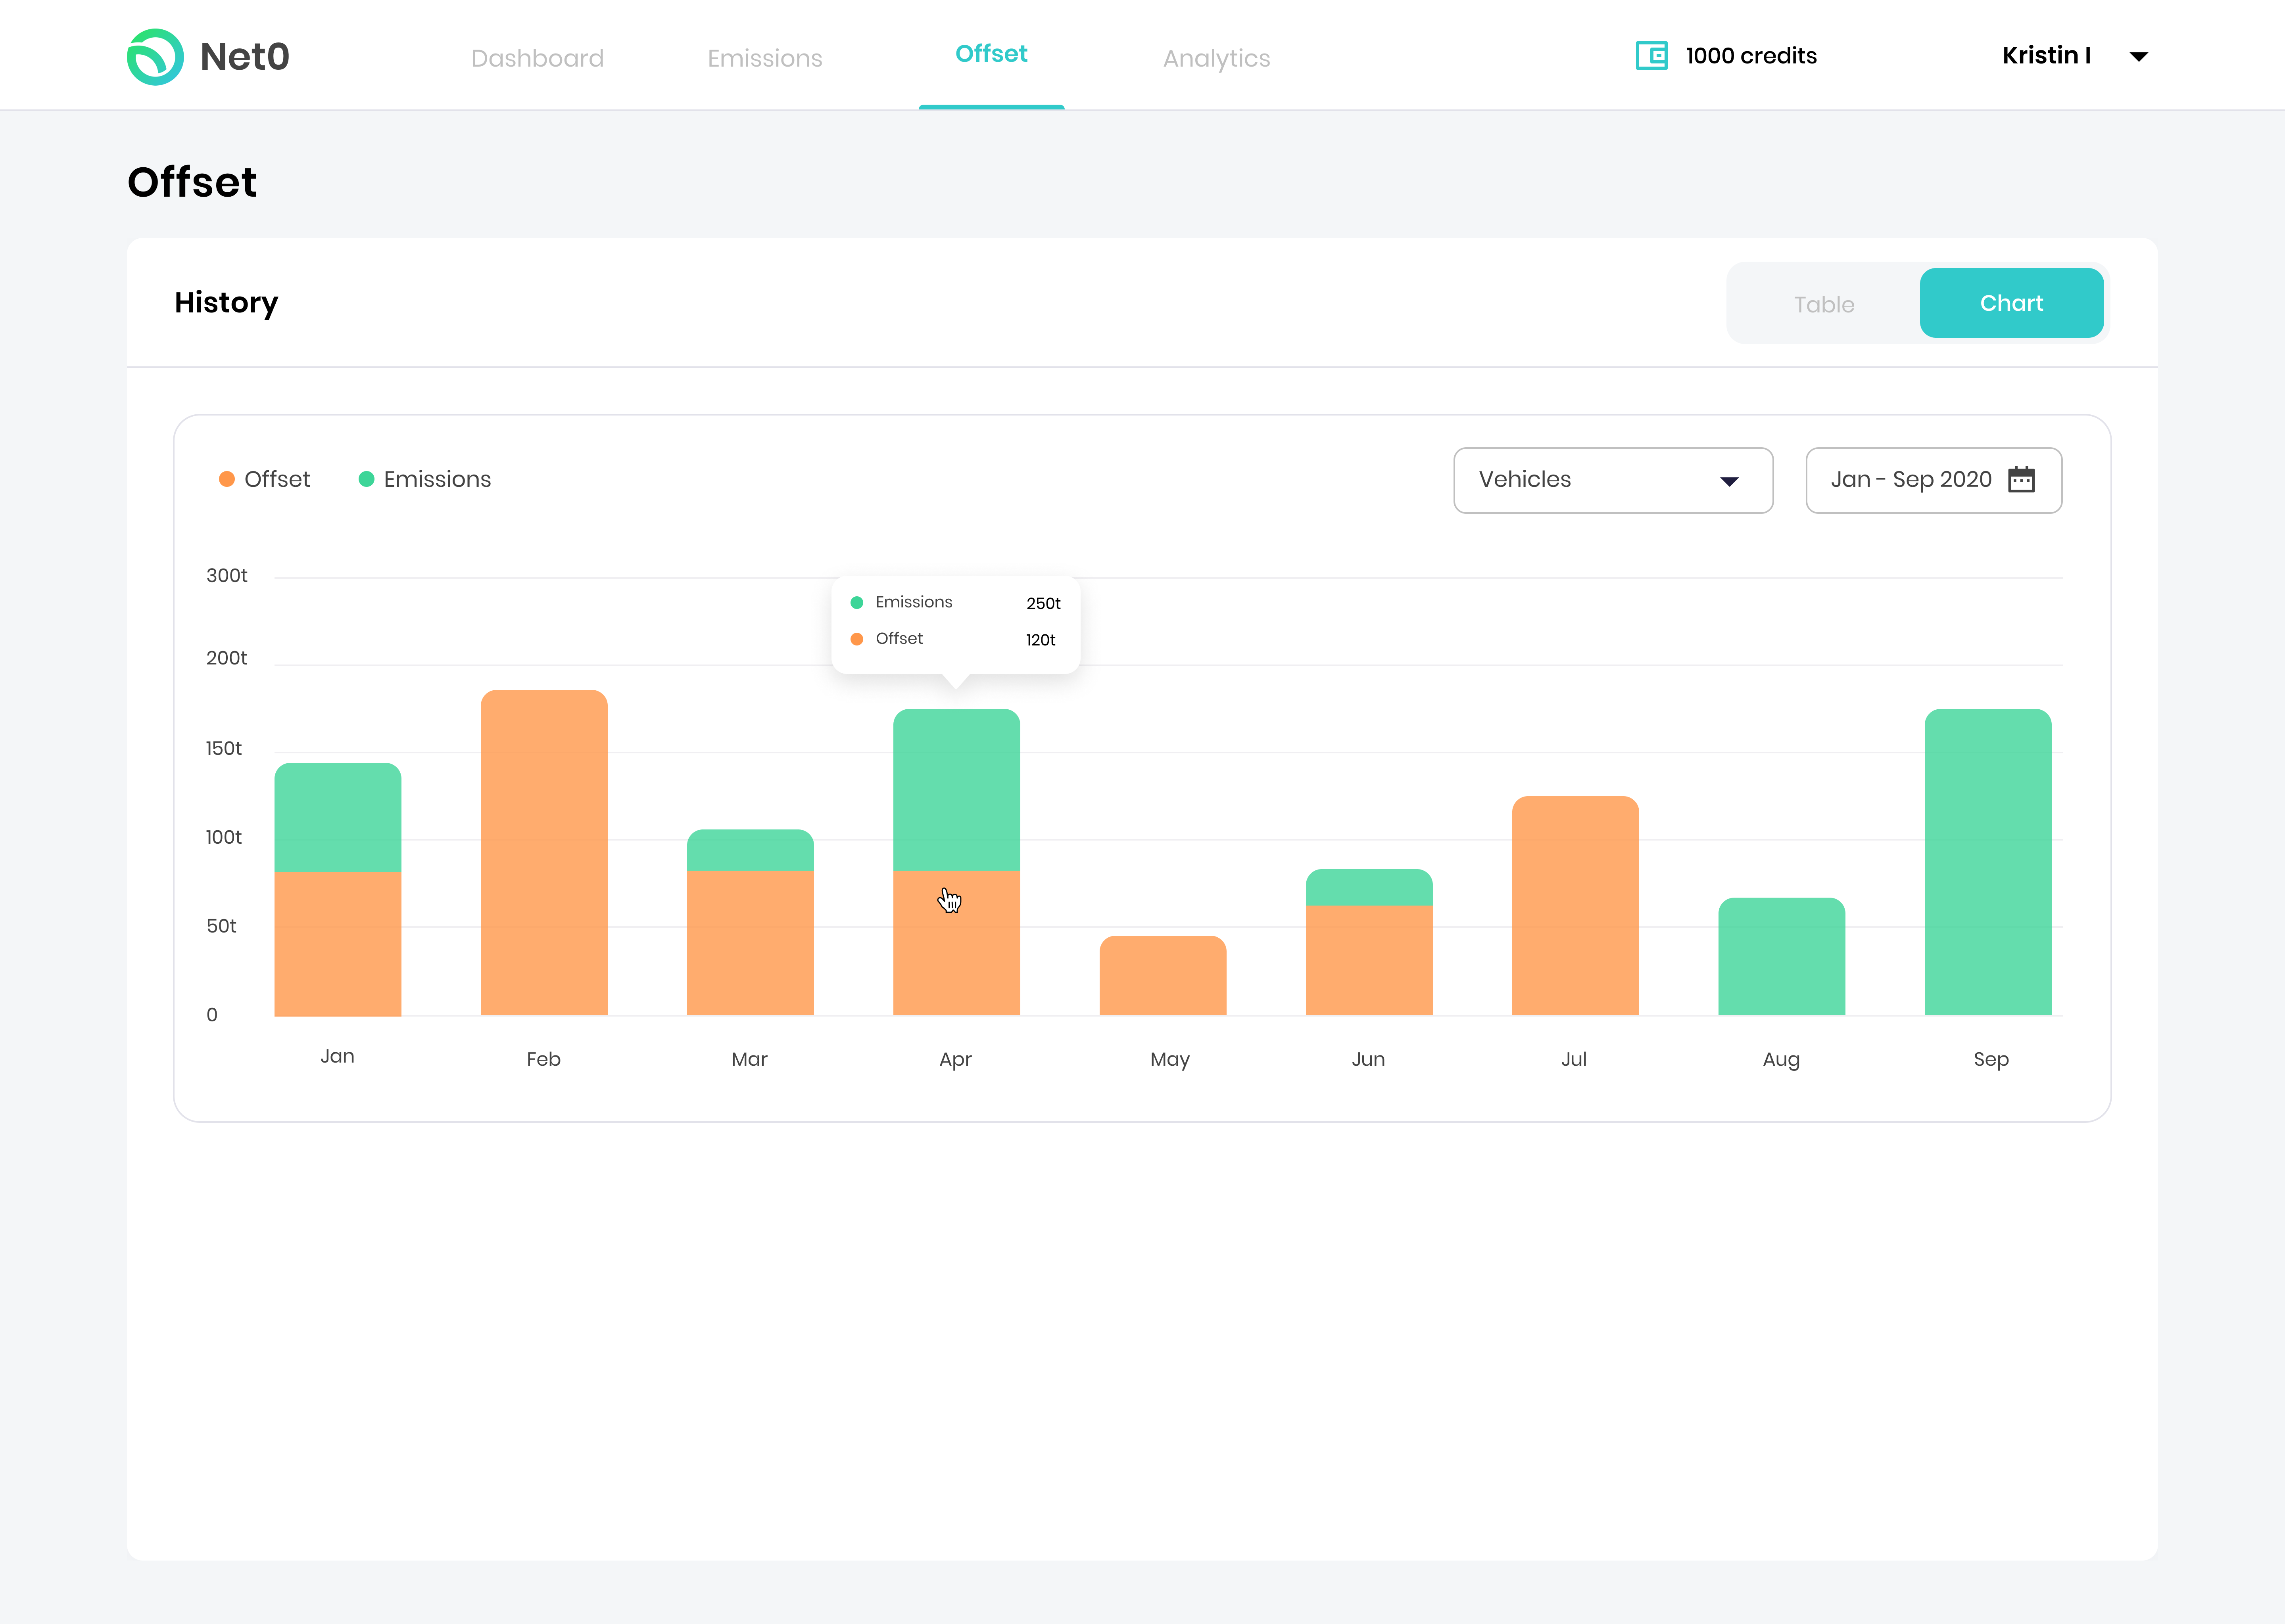Screen dimensions: 2285x1624
Task: Switch history view to Table
Action: pos(1823,304)
